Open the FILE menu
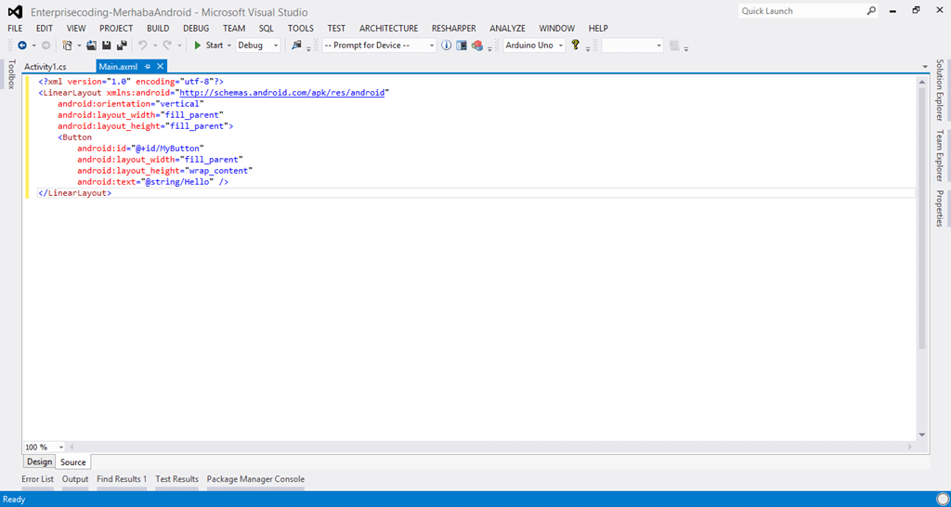The image size is (951, 507). [x=15, y=29]
